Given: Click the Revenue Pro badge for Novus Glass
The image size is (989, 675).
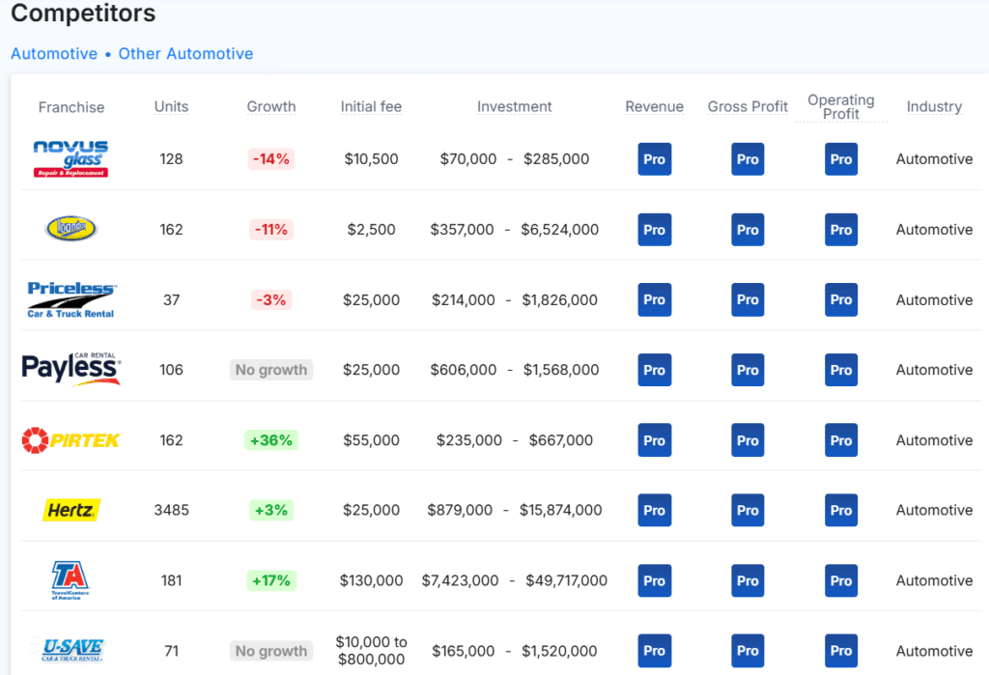Looking at the screenshot, I should [655, 159].
